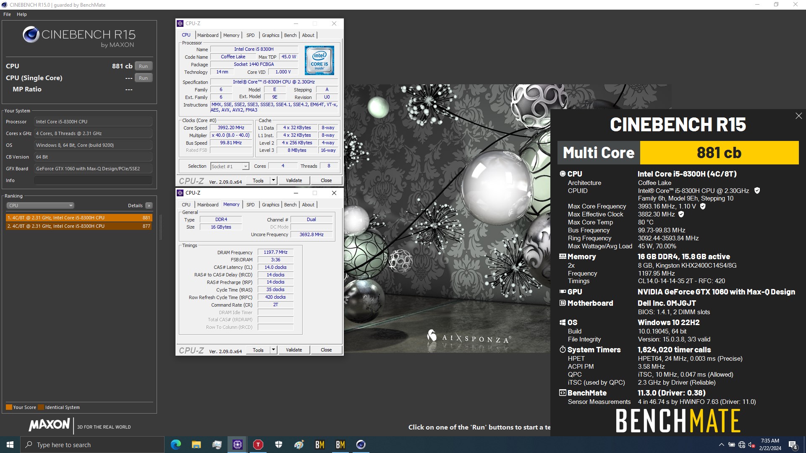The width and height of the screenshot is (806, 453).
Task: Click the muted volume tray icon
Action: click(752, 445)
